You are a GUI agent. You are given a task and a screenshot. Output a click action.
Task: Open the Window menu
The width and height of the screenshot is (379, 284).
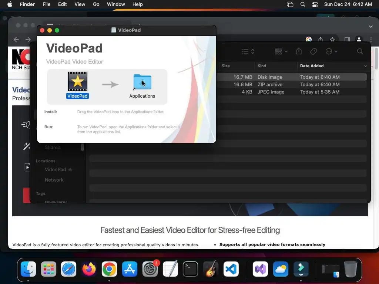(x=116, y=4)
